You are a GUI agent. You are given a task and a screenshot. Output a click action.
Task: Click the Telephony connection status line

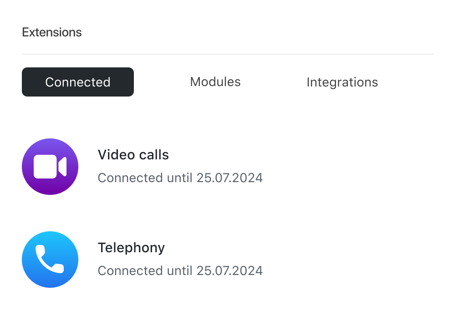point(180,270)
